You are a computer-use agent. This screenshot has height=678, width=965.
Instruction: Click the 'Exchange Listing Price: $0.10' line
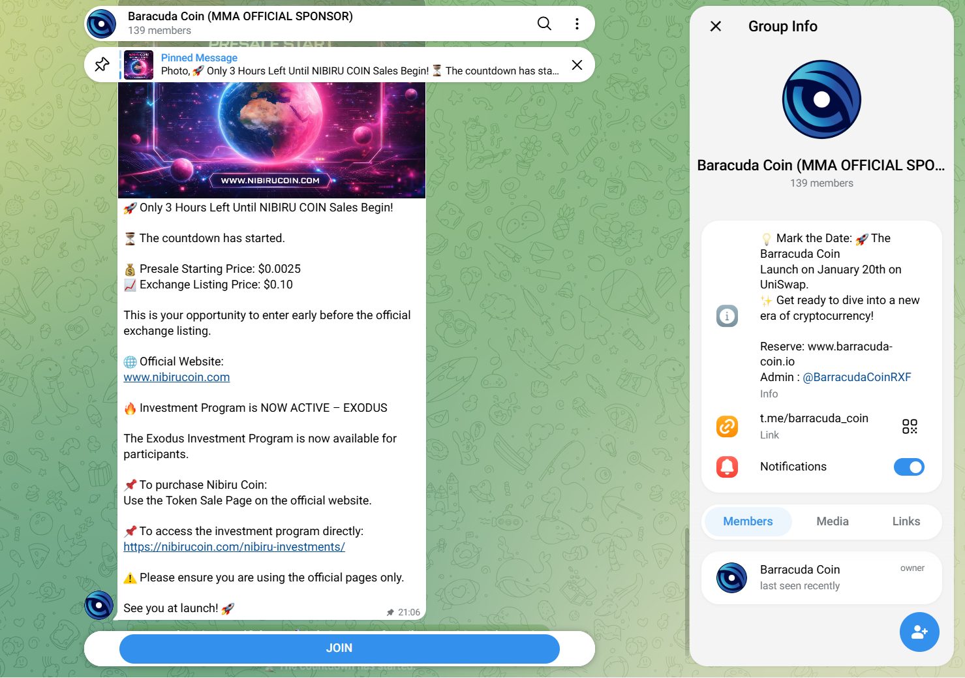[x=209, y=285]
